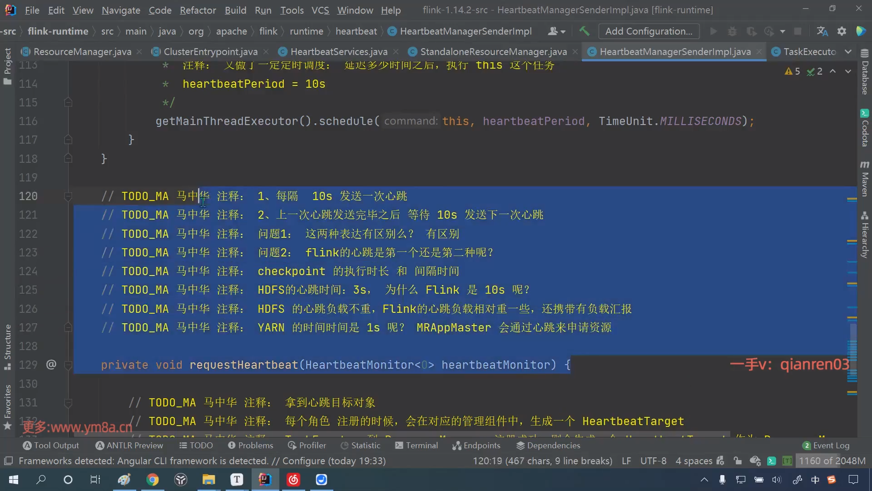Open the Refactor menu
Image resolution: width=872 pixels, height=491 pixels.
pos(198,10)
